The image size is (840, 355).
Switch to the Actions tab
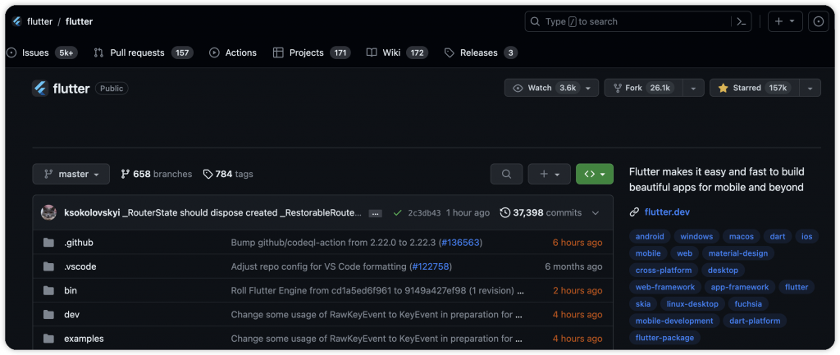(233, 52)
